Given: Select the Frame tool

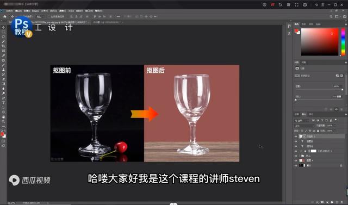Looking at the screenshot, I should click(3, 51).
